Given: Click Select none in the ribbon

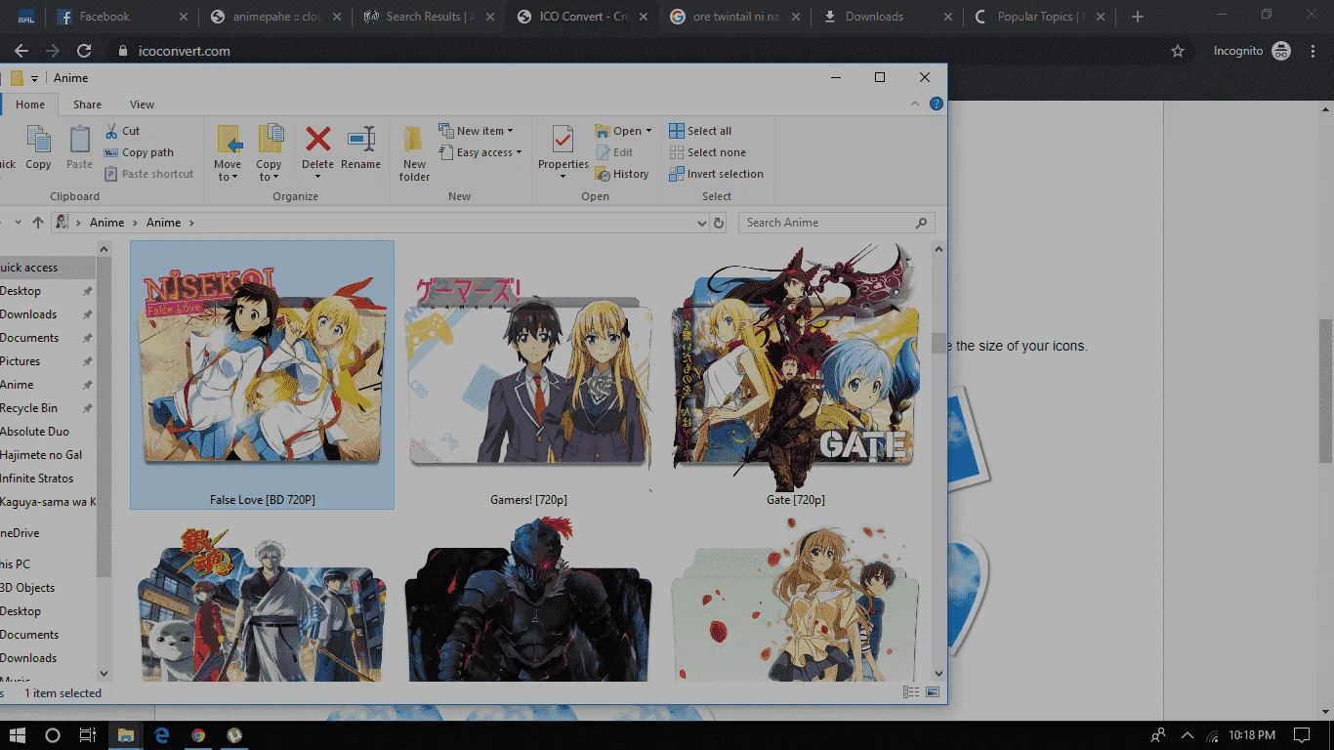Looking at the screenshot, I should 708,152.
